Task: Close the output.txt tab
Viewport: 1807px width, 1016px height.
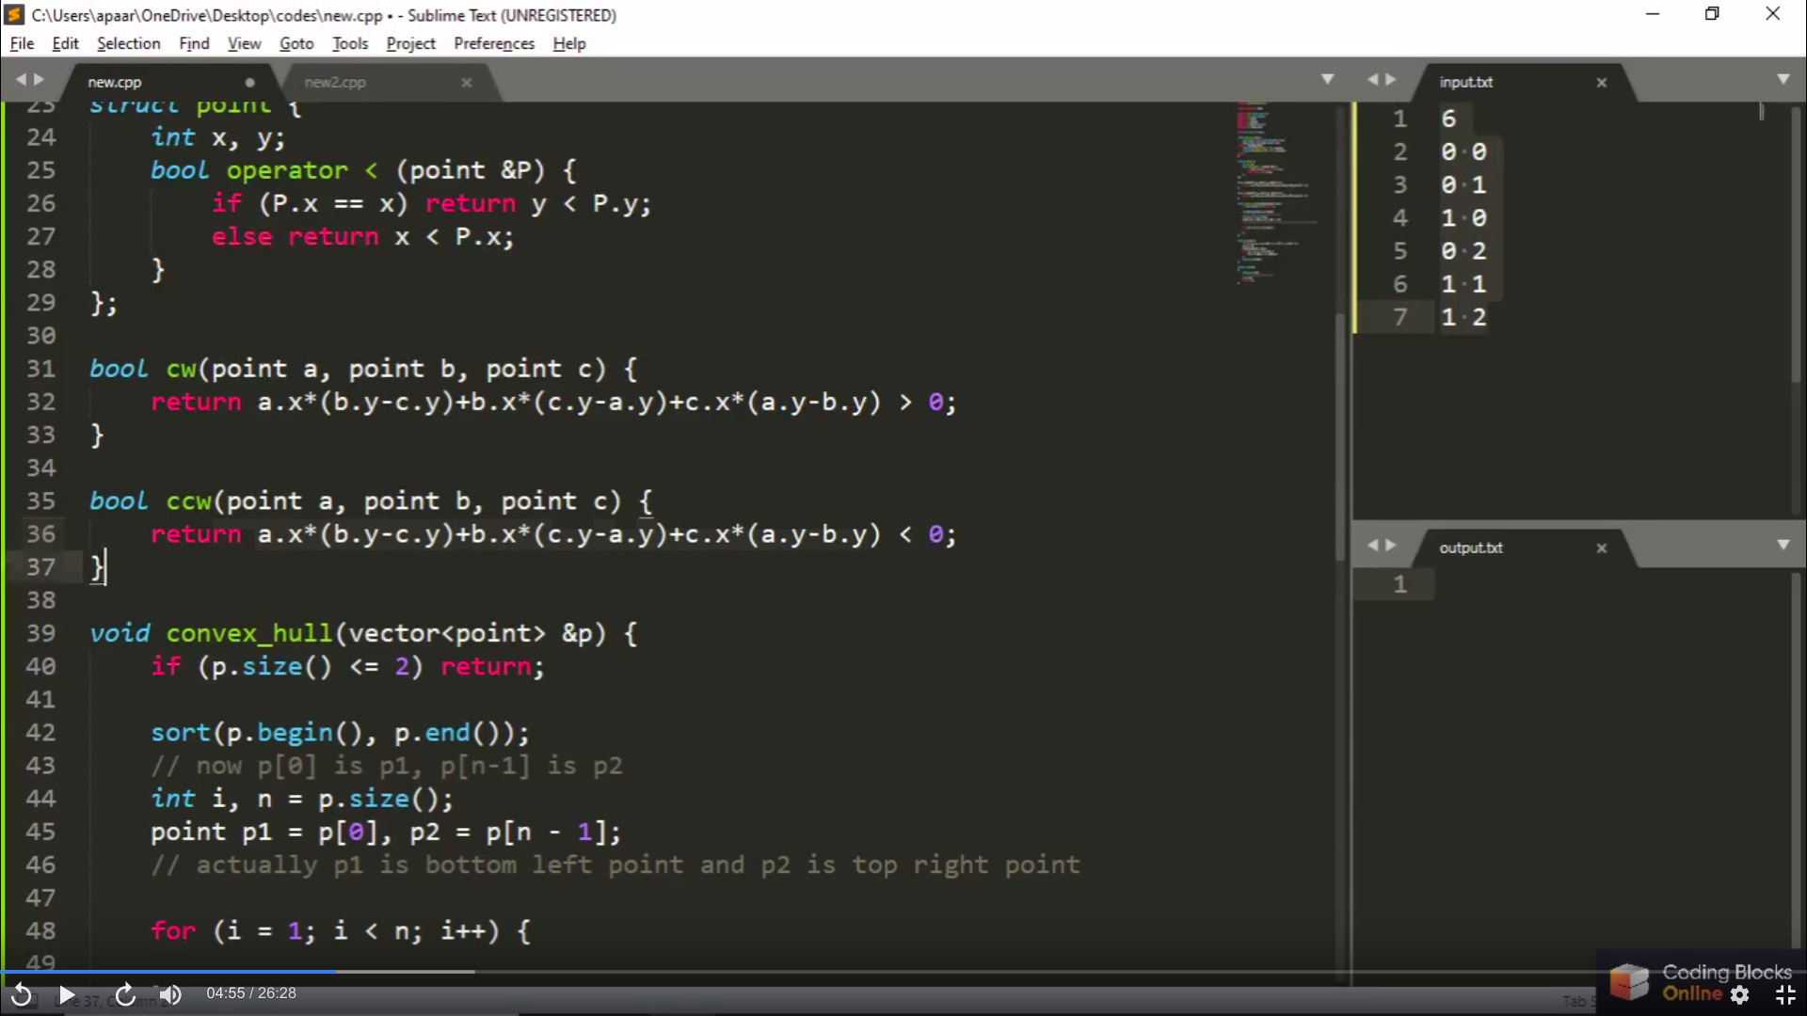Action: (1601, 548)
